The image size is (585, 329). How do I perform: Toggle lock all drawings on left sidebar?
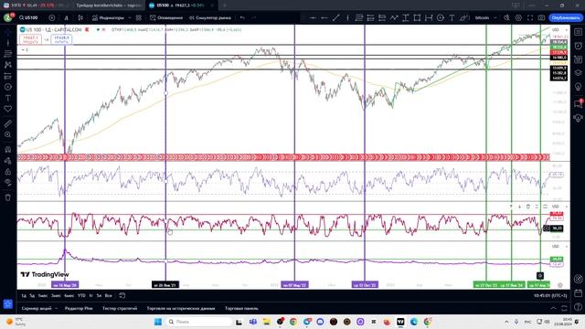[x=8, y=172]
